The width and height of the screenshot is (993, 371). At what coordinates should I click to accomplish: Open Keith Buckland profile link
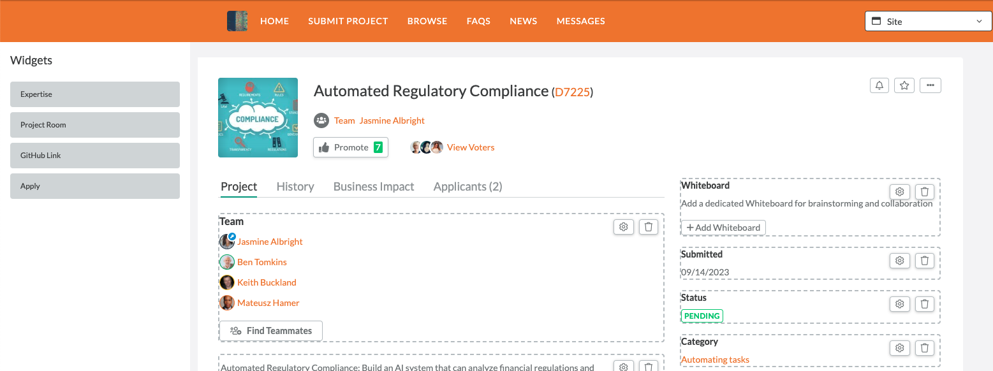point(267,282)
